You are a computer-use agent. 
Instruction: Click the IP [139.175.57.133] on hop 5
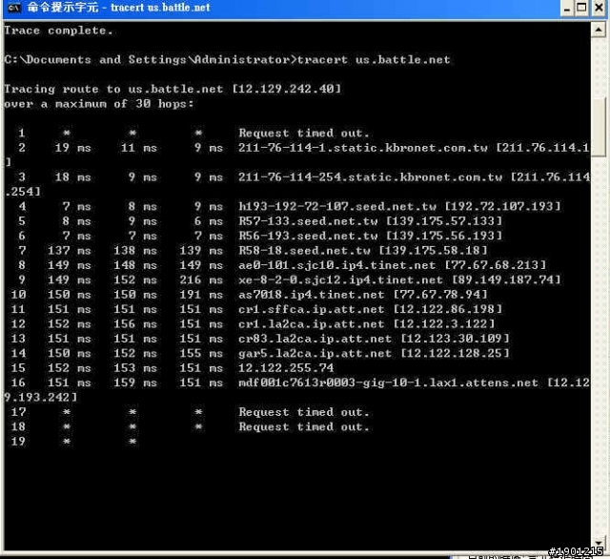click(444, 221)
